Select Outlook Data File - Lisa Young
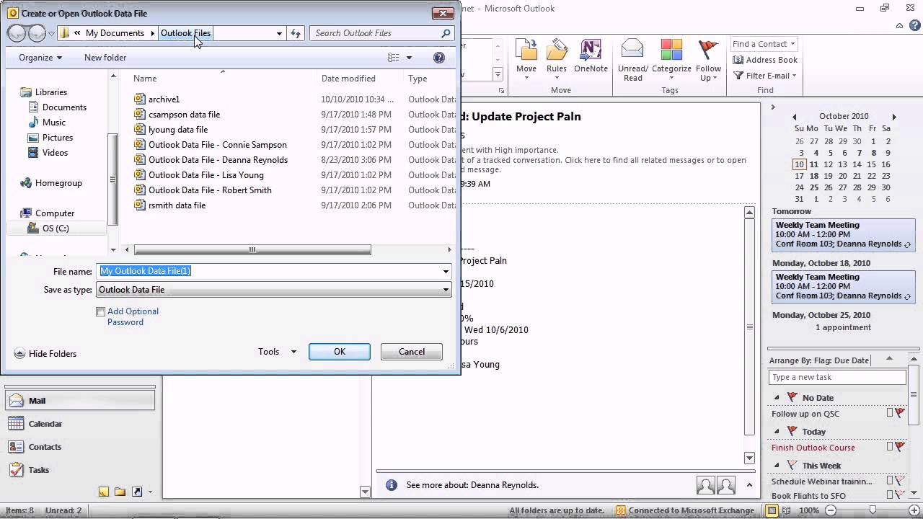The width and height of the screenshot is (923, 519). coord(199,175)
